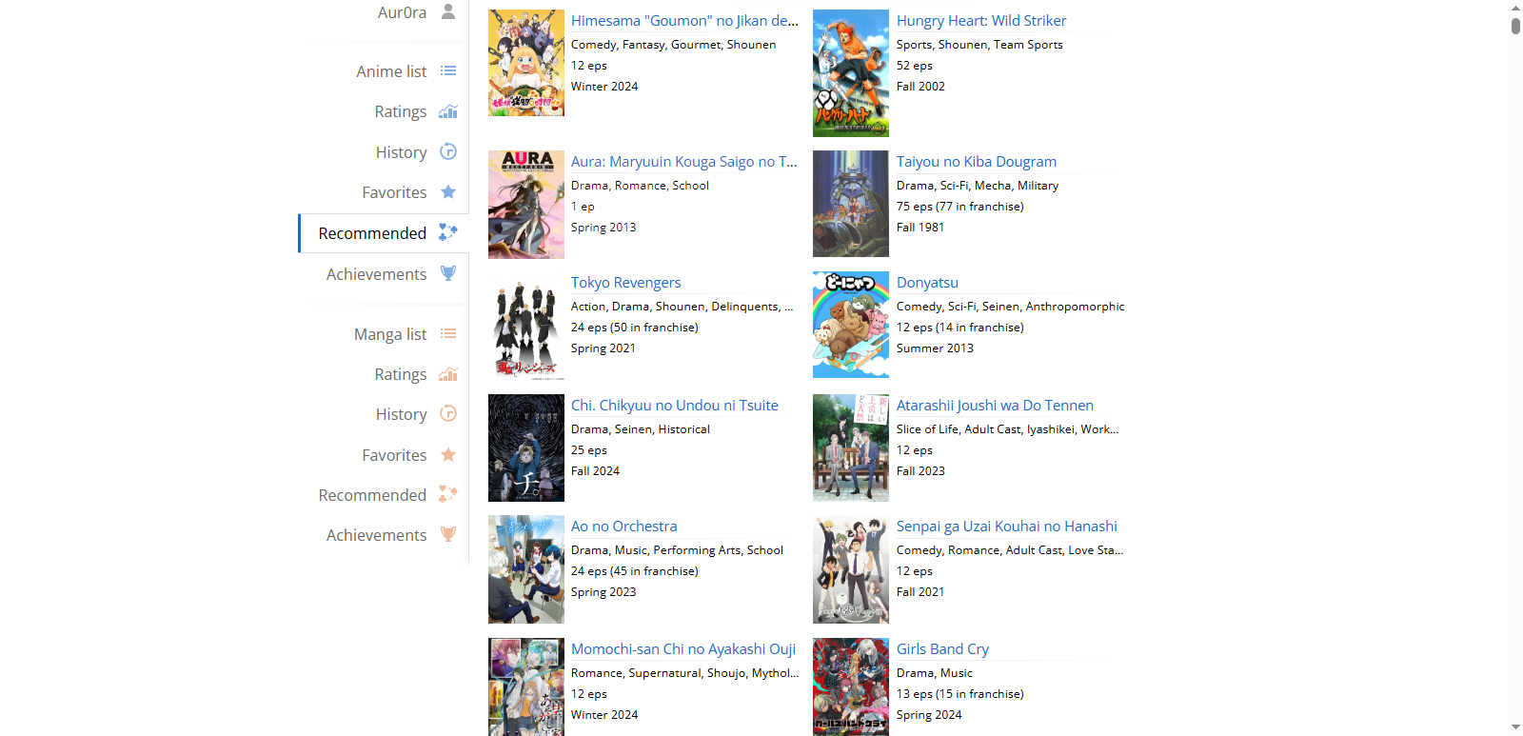Open the Manga list icon

click(448, 334)
